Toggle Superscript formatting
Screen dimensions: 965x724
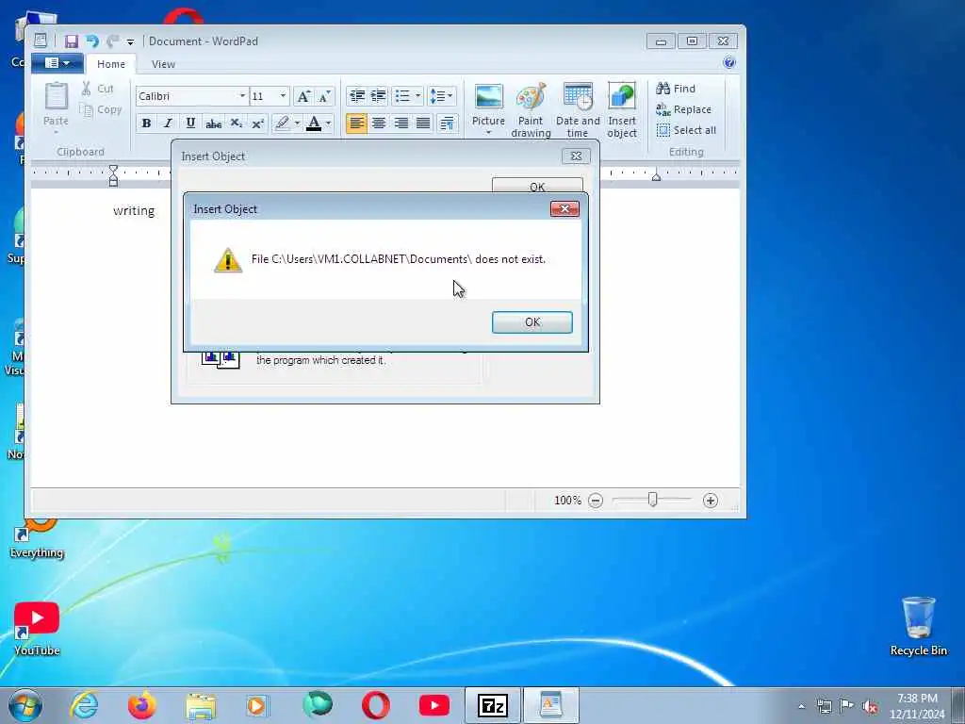258,123
